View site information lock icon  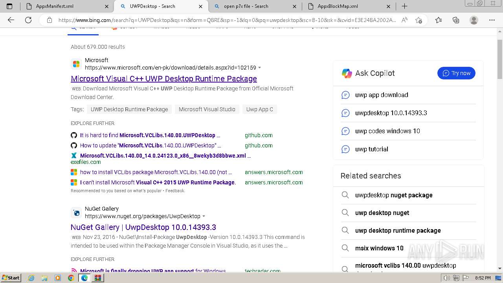point(50,20)
